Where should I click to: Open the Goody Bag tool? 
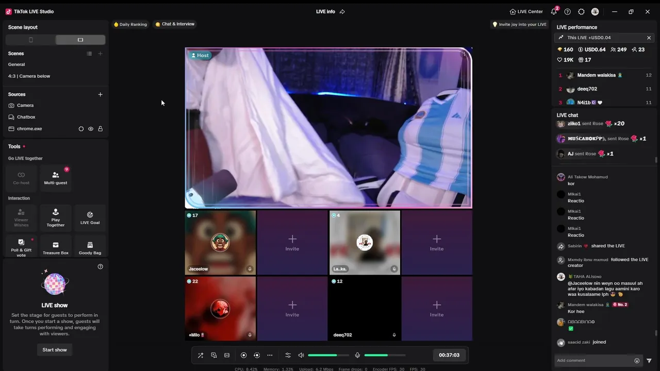pos(90,247)
